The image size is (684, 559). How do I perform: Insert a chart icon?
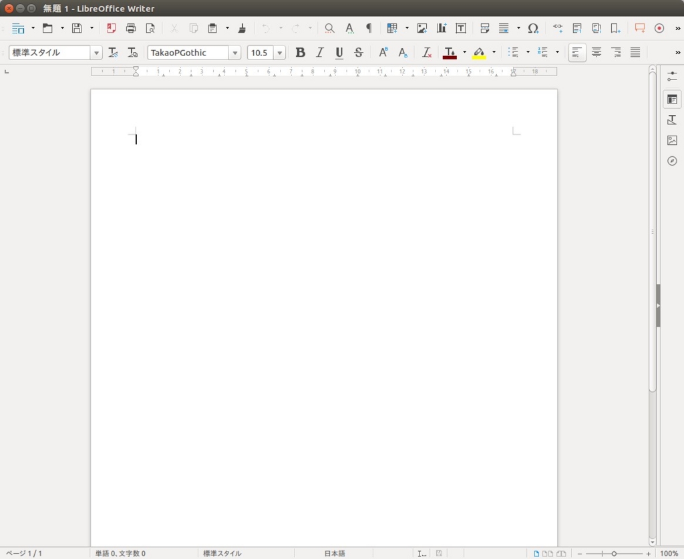coord(442,28)
